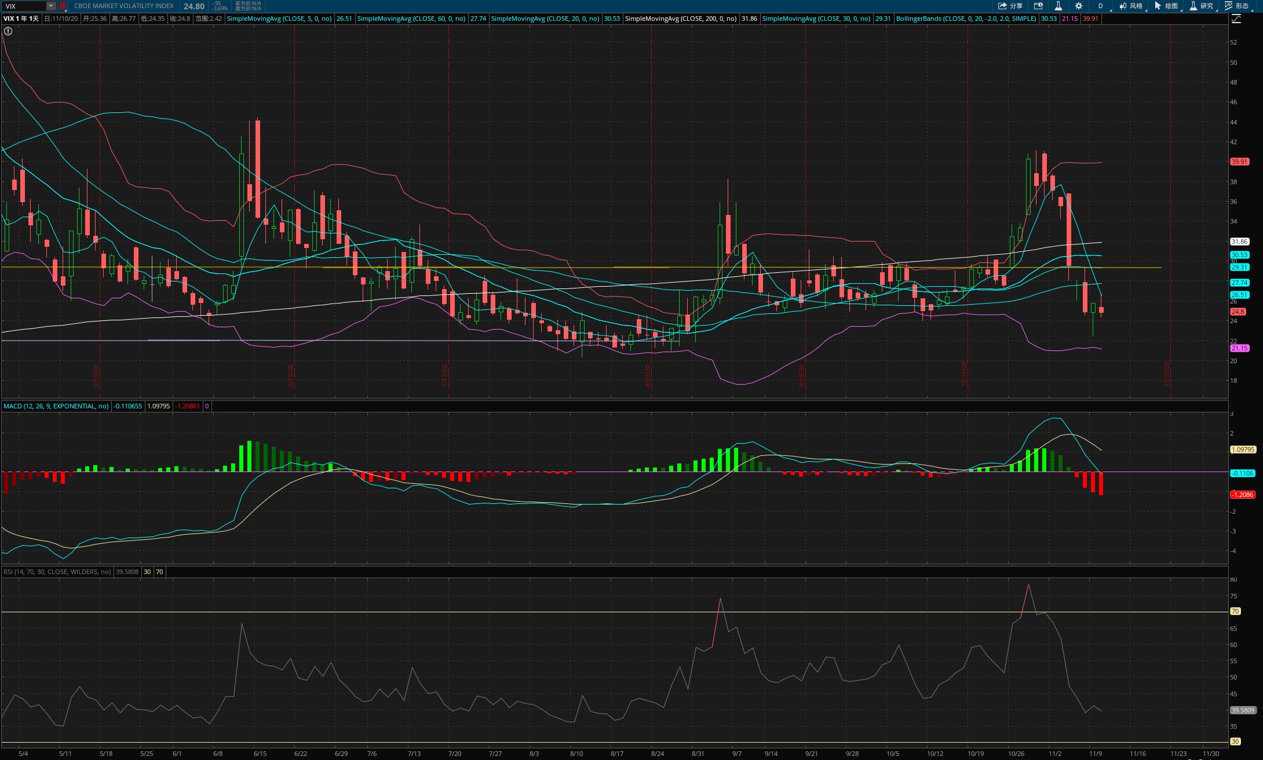Click RSI value 39.5808 in header
Screen dimensions: 1263x760
coord(127,572)
